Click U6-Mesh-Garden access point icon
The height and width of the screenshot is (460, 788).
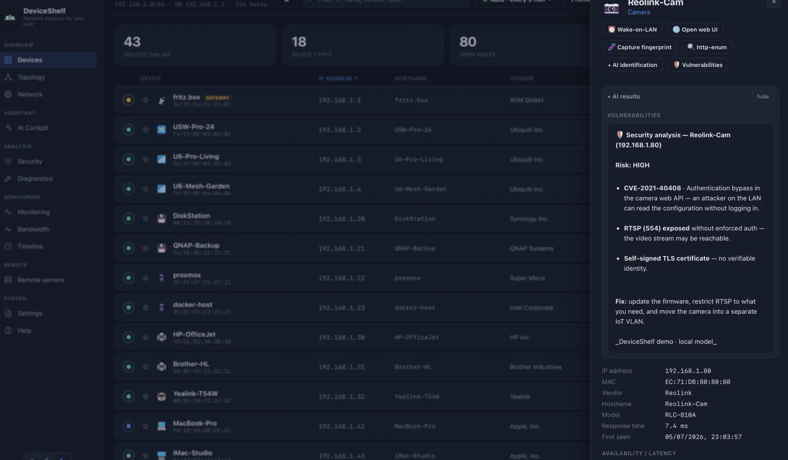[x=162, y=189]
